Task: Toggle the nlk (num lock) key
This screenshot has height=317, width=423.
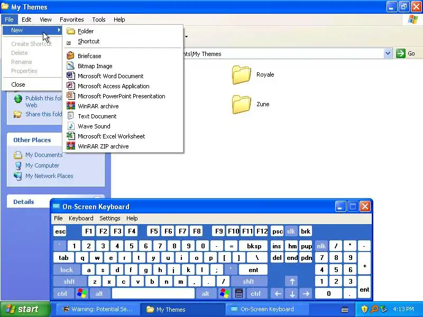Action: click(x=321, y=246)
